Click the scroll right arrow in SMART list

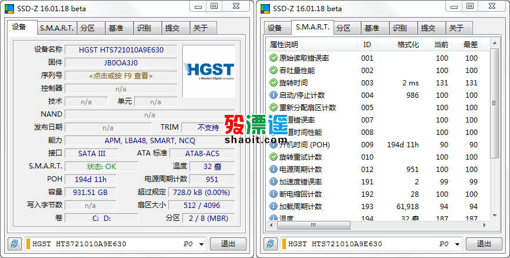pyautogui.click(x=485, y=225)
